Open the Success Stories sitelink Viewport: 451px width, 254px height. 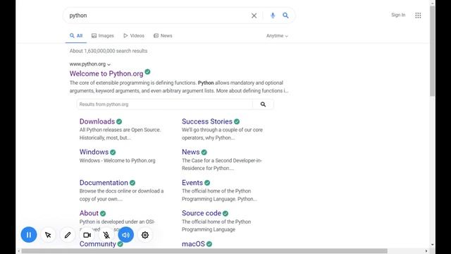[207, 121]
